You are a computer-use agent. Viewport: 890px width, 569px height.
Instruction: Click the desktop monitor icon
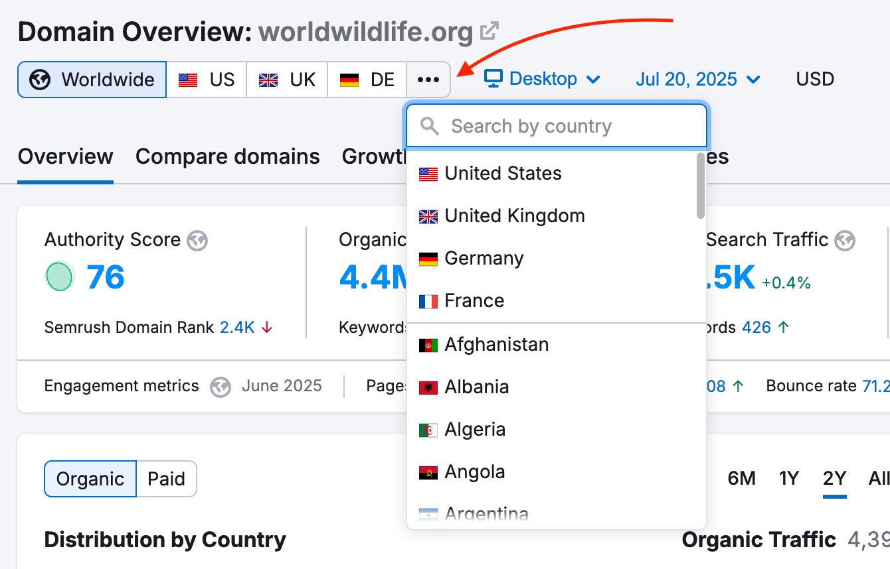pos(493,79)
